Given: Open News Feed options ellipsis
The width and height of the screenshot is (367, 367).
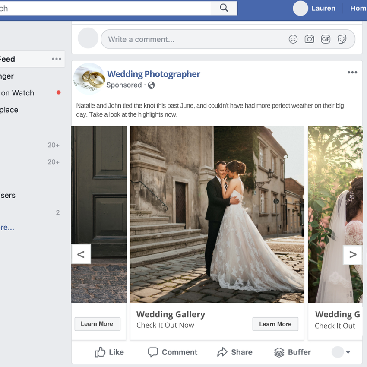Looking at the screenshot, I should tap(57, 59).
